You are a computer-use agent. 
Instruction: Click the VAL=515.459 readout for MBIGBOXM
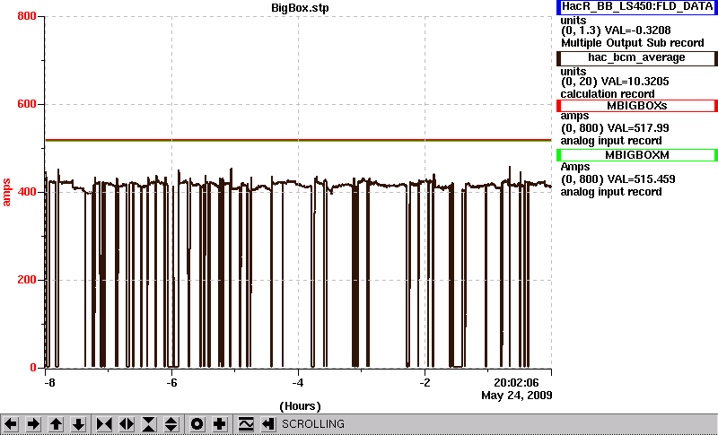click(640, 179)
